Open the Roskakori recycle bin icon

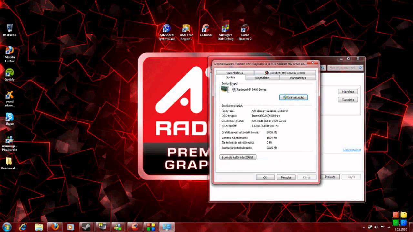pos(10,30)
